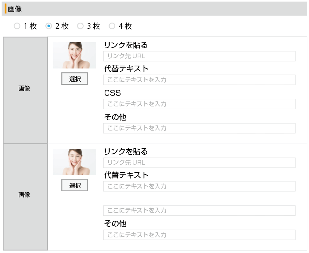Click second row's 画像 label cell
The image size is (309, 253).
tap(25, 197)
